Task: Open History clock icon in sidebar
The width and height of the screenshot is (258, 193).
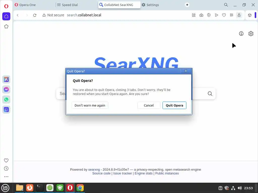Action: click(6, 169)
